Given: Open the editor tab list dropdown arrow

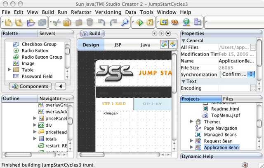Looking at the screenshot, I should pyautogui.click(x=168, y=34).
